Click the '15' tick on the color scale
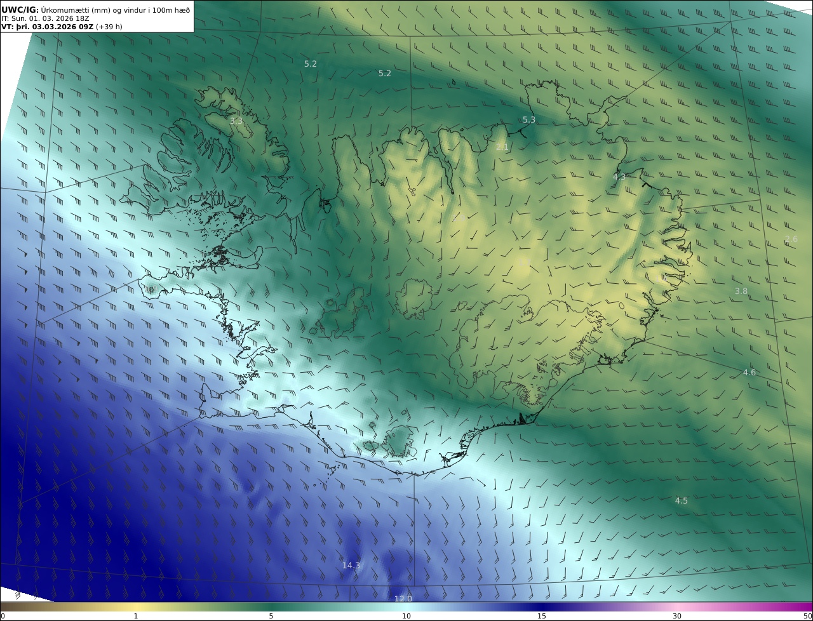 [542, 616]
